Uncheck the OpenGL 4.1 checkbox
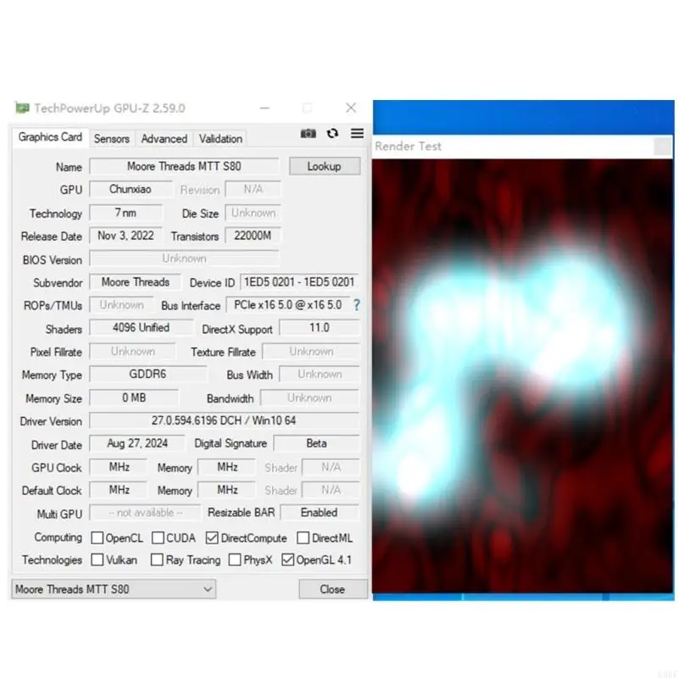This screenshot has width=678, height=678. point(287,559)
